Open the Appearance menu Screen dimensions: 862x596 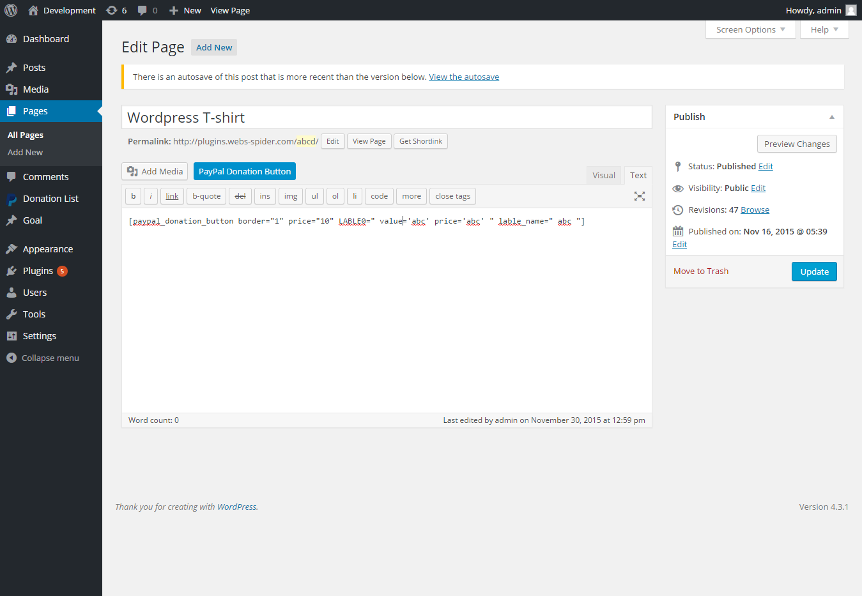[x=51, y=249]
